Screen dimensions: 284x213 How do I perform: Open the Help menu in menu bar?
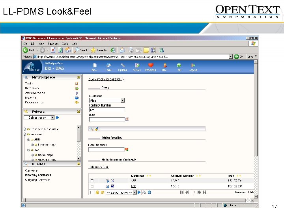(75, 43)
